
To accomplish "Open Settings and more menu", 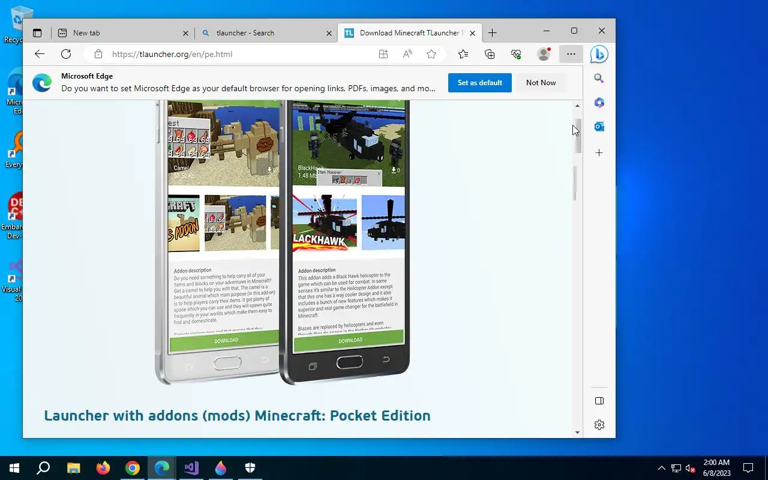I will [571, 54].
